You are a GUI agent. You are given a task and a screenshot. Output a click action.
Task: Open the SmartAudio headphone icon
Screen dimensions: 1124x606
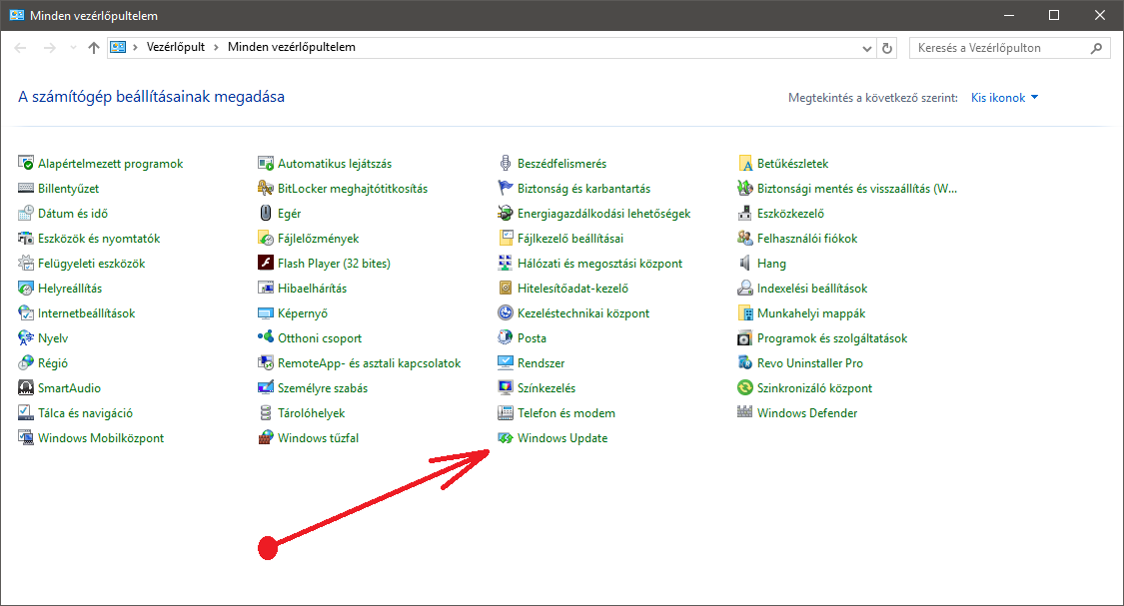[x=26, y=387]
